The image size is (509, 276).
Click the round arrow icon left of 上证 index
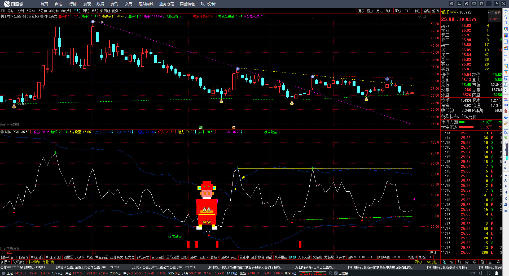pyautogui.click(x=3, y=273)
